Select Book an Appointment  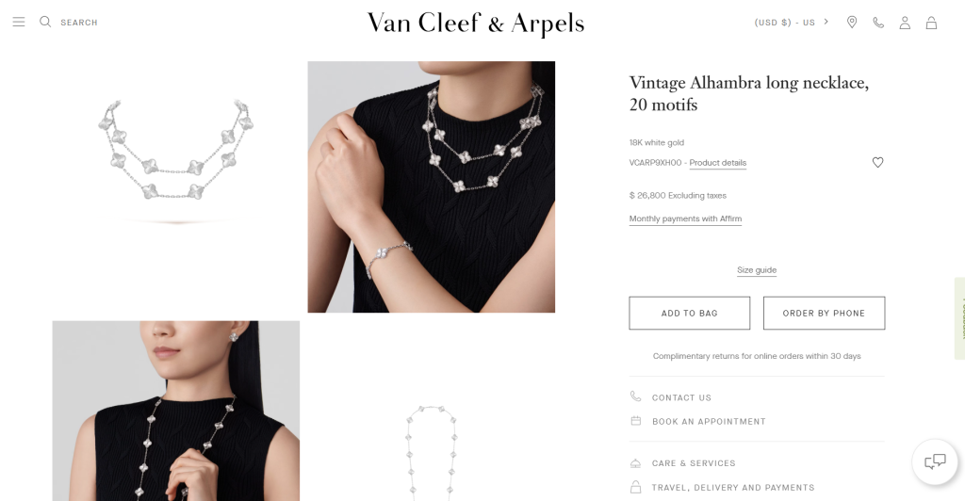pyautogui.click(x=709, y=422)
